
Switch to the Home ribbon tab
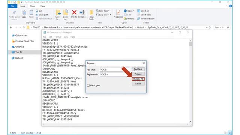[x=22, y=6]
